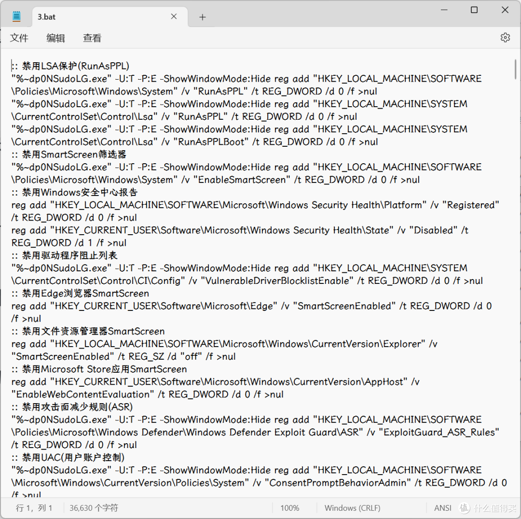Image resolution: width=521 pixels, height=519 pixels.
Task: Click the "RunAsPPLBoot" value name
Action: pyautogui.click(x=211, y=142)
